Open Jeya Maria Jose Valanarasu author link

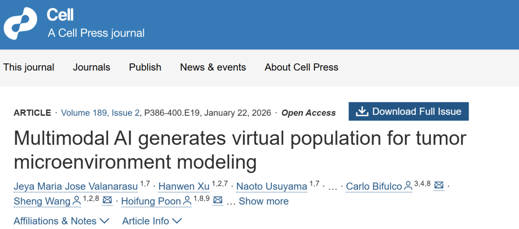point(75,186)
